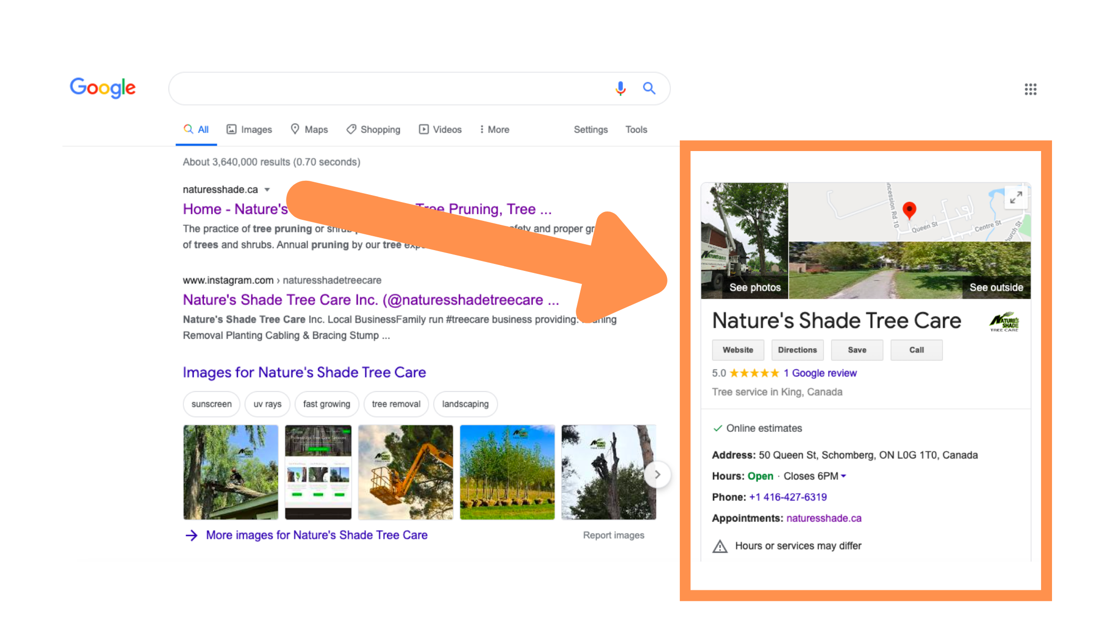Click the 50 Queen St address text
This screenshot has width=1110, height=624.
(868, 455)
